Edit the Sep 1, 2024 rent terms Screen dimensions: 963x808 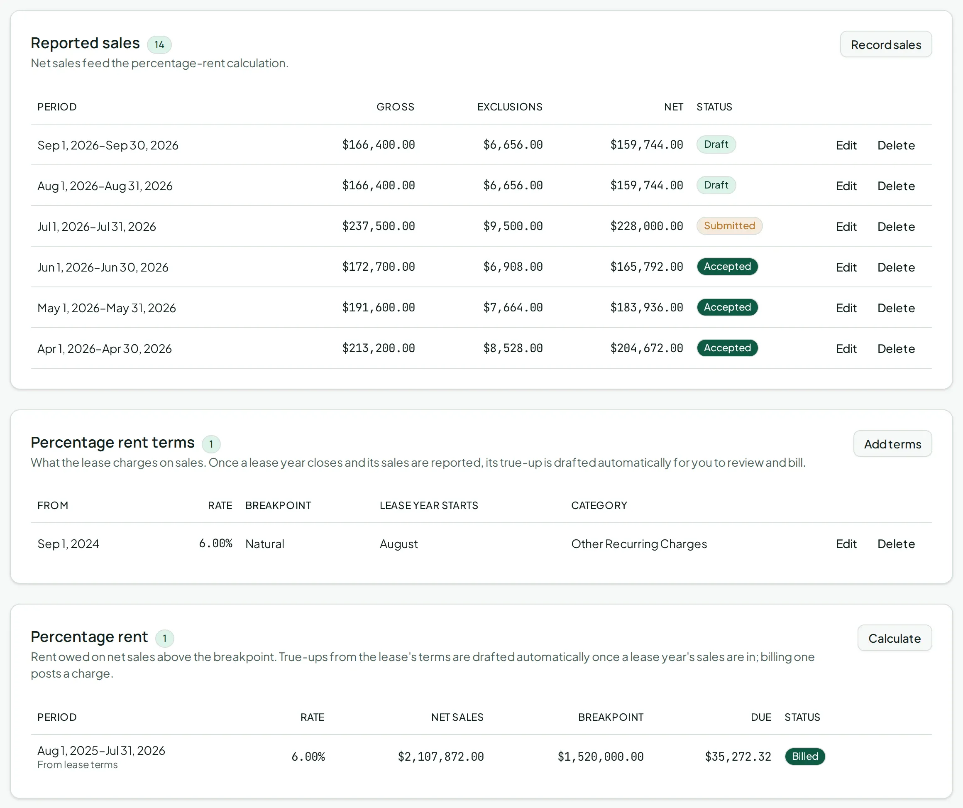pyautogui.click(x=846, y=544)
